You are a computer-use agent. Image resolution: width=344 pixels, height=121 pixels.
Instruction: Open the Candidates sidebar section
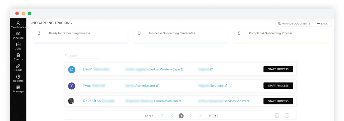(x=18, y=25)
